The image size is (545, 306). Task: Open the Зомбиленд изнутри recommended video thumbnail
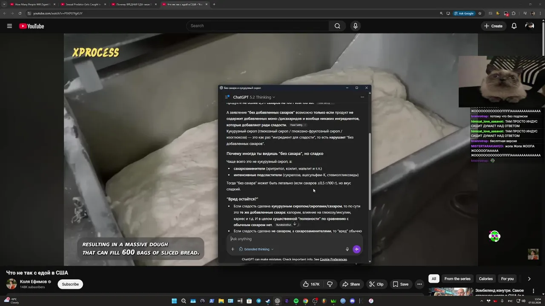pyautogui.click(x=451, y=292)
